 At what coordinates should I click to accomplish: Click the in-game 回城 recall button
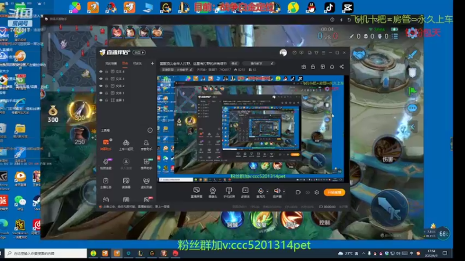click(233, 219)
